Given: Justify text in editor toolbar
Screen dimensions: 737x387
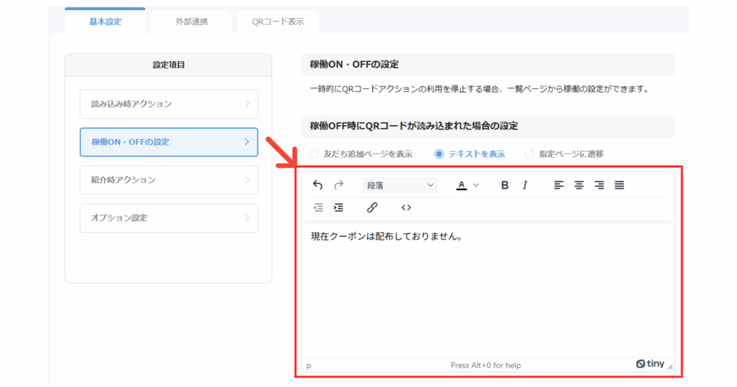Looking at the screenshot, I should (x=619, y=186).
